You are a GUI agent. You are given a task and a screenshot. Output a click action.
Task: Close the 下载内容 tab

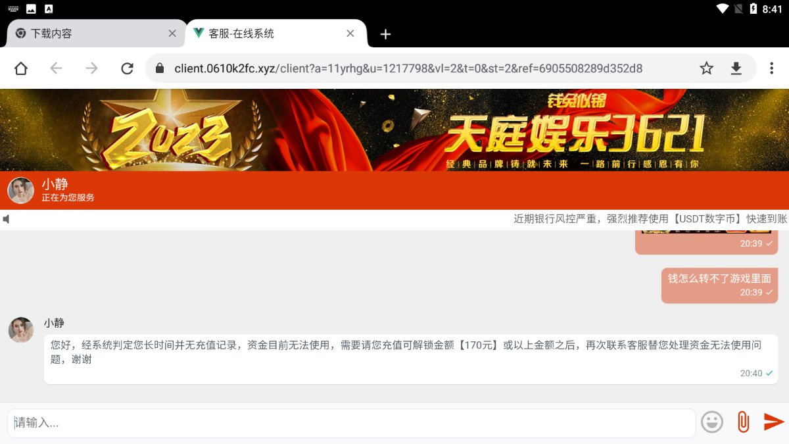coord(172,34)
